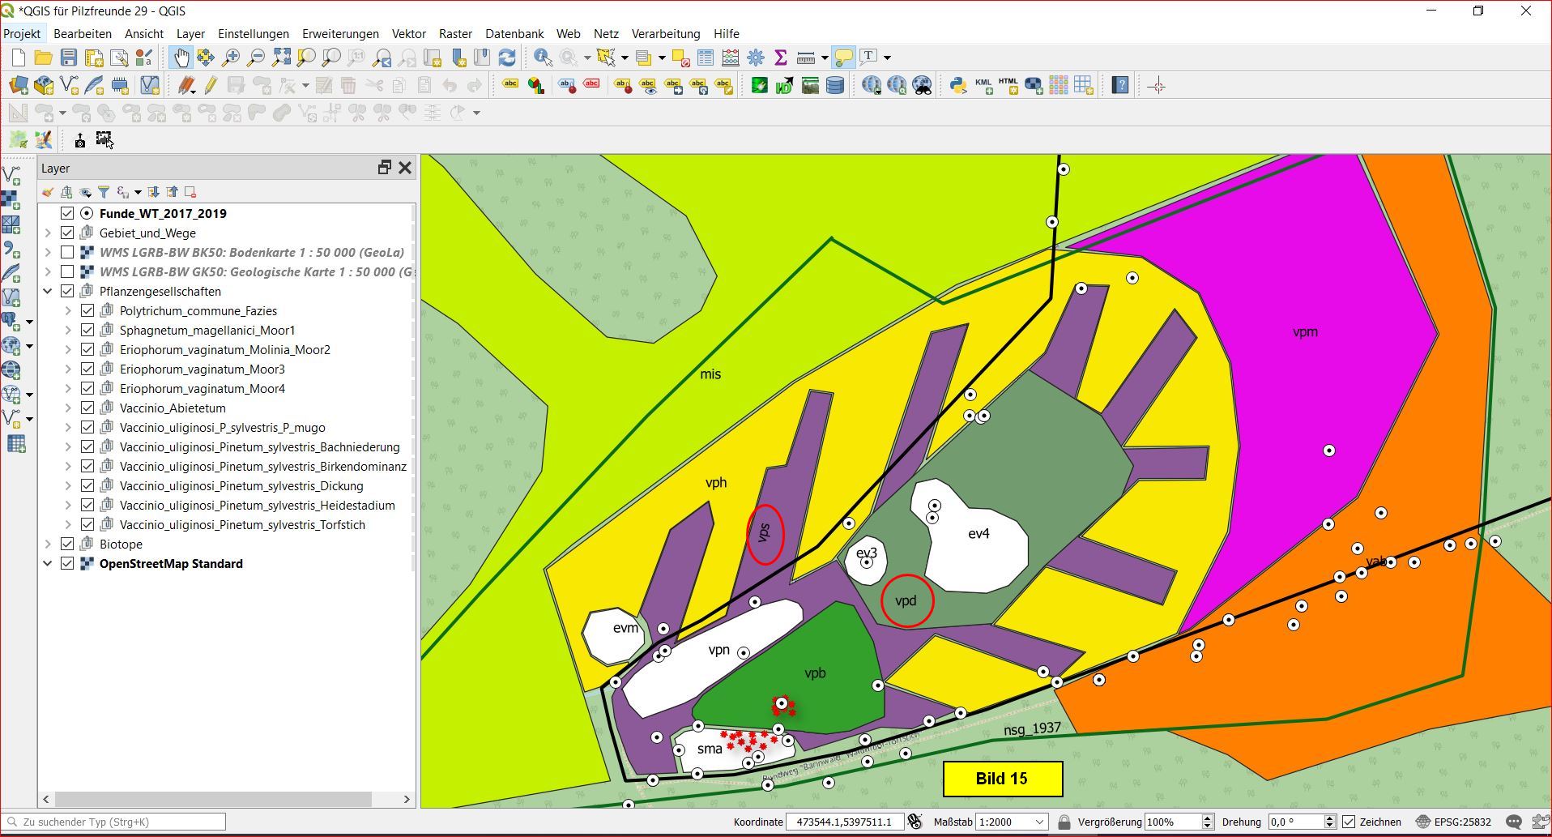The height and width of the screenshot is (837, 1552).
Task: Expand the Biotope layer group
Action: click(x=48, y=544)
